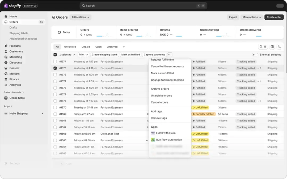Click the add new view plus icon
Screen dimensions: 287x179
tap(124, 47)
